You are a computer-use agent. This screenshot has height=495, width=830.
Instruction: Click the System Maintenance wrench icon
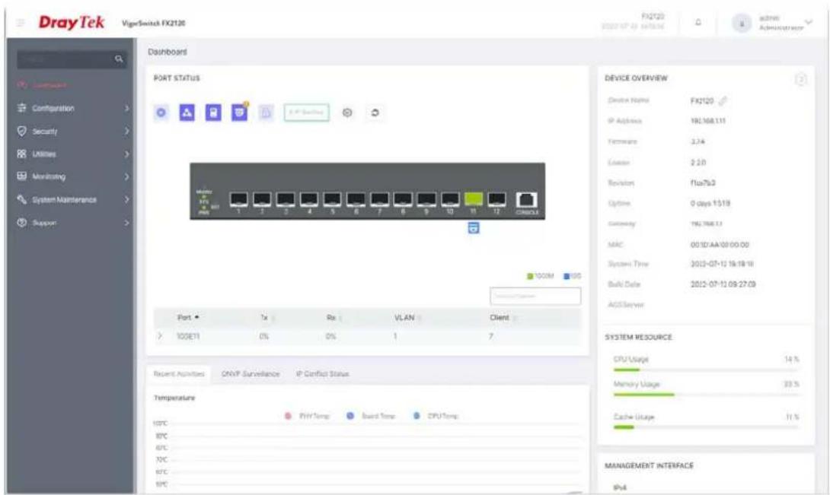click(22, 199)
